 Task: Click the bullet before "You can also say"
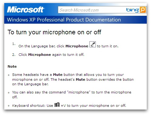tap(9, 93)
